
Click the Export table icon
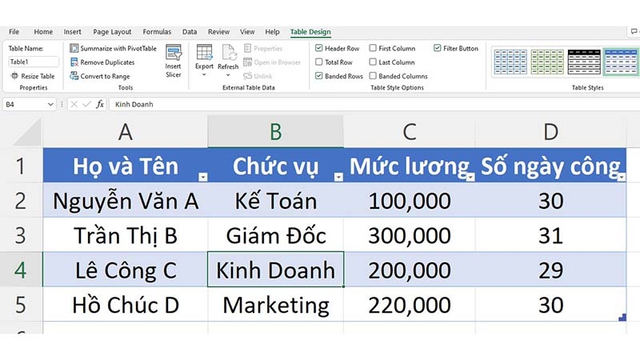coord(204,53)
